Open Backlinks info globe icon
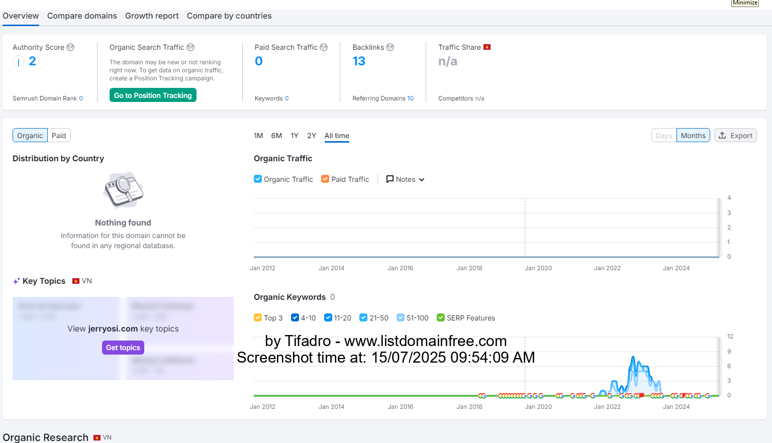 click(390, 47)
